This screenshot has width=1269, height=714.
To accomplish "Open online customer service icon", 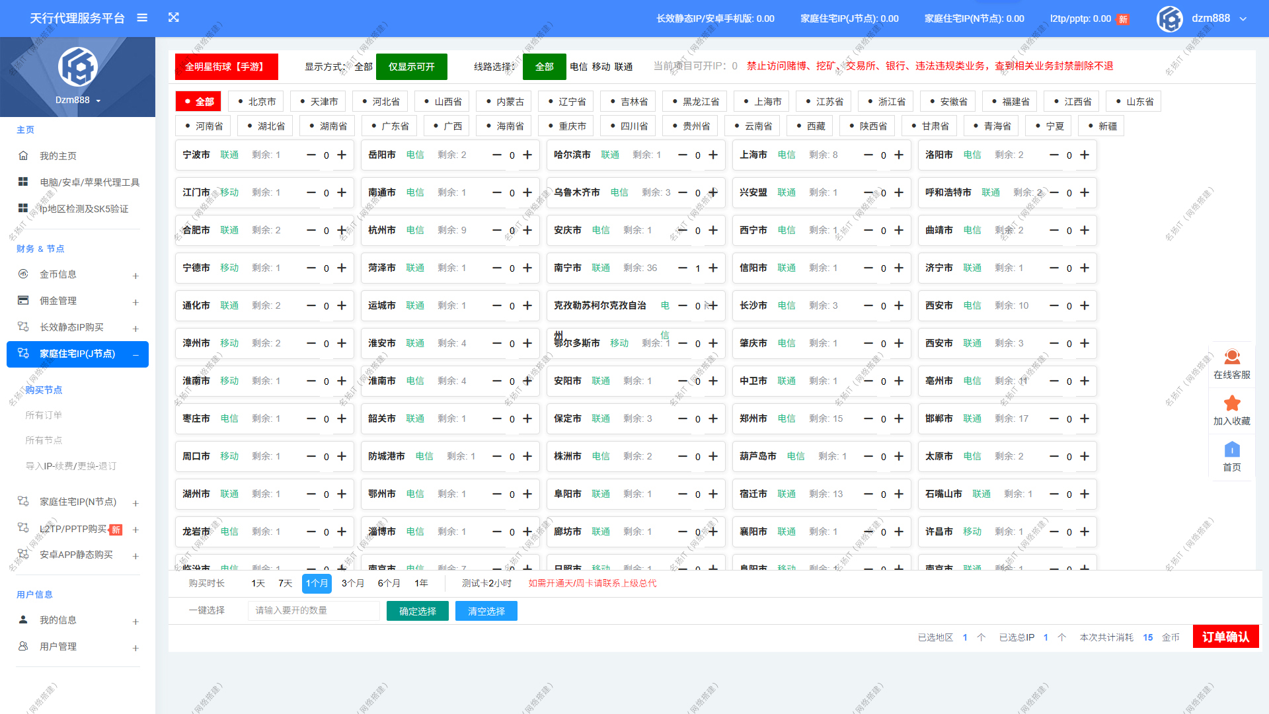I will coord(1231,358).
